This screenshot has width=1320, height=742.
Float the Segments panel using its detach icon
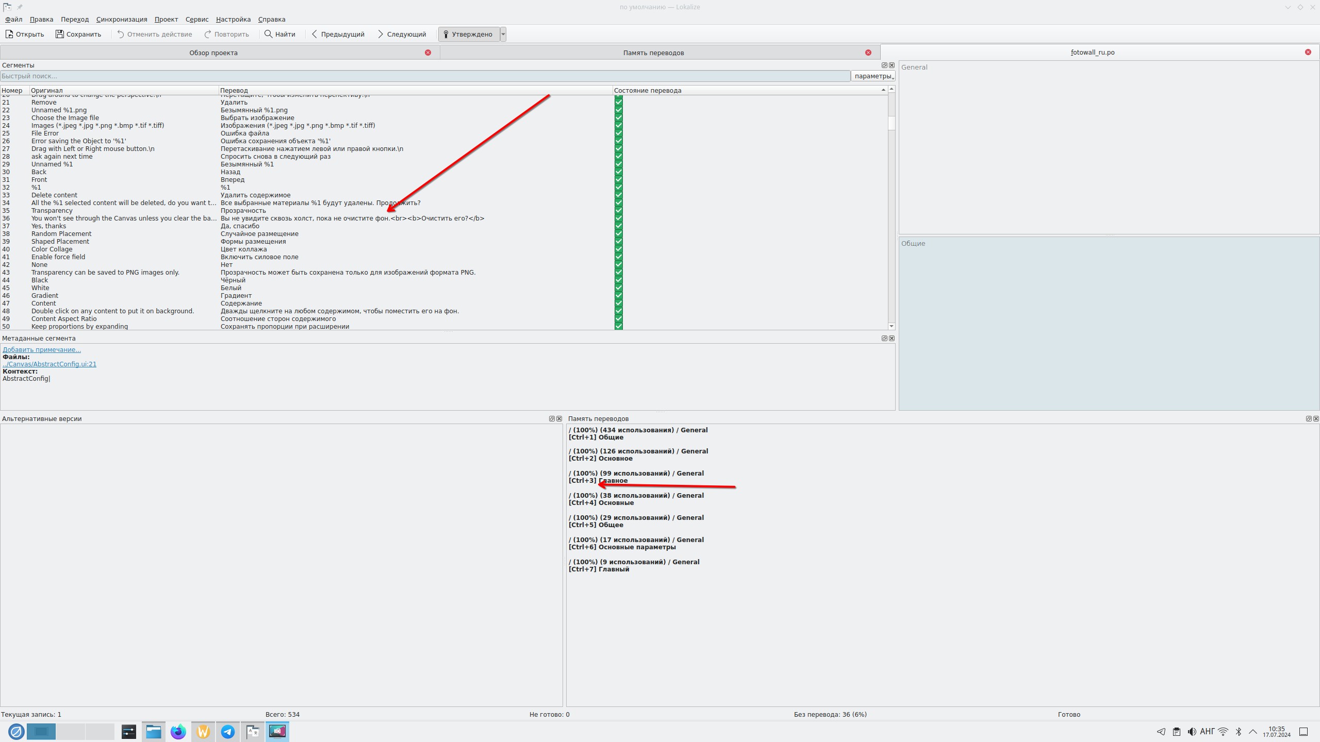coord(884,65)
